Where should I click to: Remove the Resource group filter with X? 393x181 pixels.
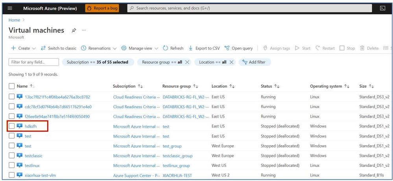point(187,62)
